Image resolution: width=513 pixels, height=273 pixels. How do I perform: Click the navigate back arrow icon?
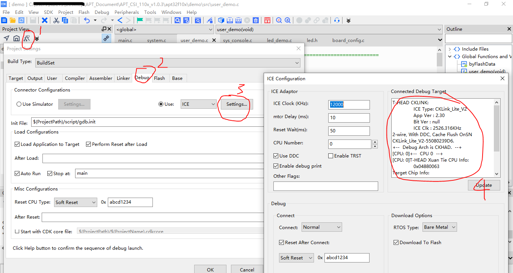coord(120,20)
